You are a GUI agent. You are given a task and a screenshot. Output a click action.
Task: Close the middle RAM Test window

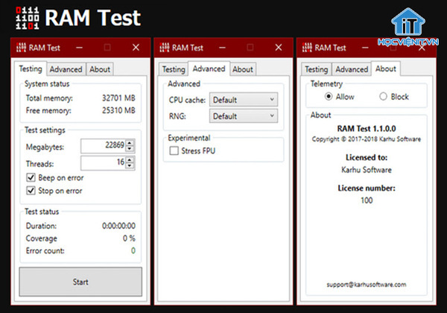point(279,47)
